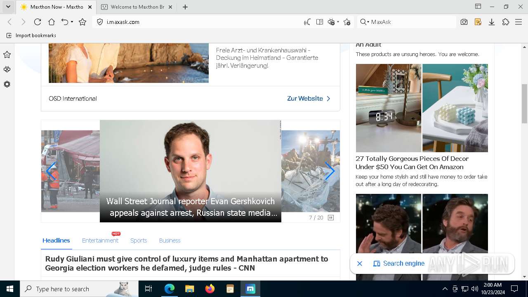
Task: Add page to favorites star-plus icon
Action: (x=347, y=22)
